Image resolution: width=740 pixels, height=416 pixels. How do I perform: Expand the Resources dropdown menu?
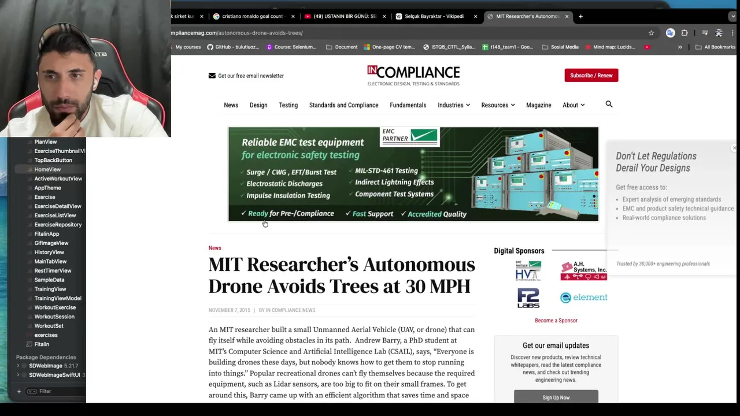(498, 105)
